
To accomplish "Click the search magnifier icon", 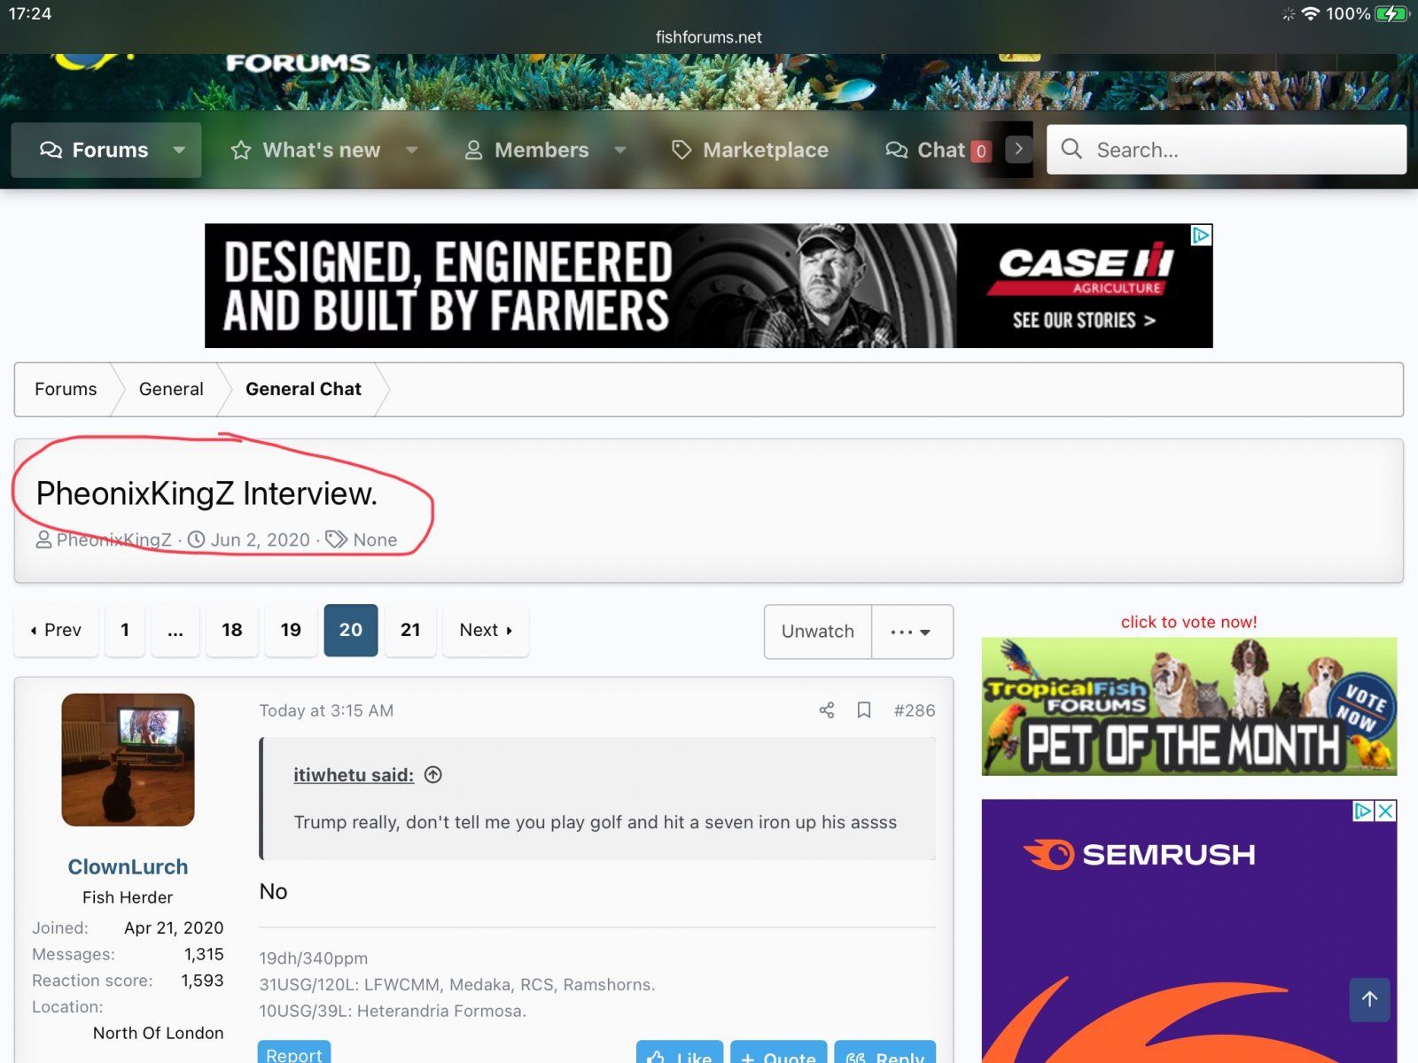I will 1071,150.
